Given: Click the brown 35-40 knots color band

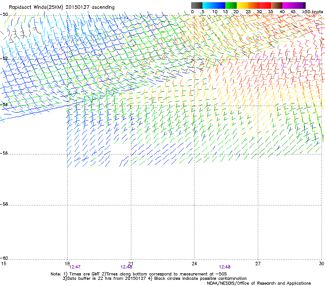Looking at the screenshot, I should 277,5.
